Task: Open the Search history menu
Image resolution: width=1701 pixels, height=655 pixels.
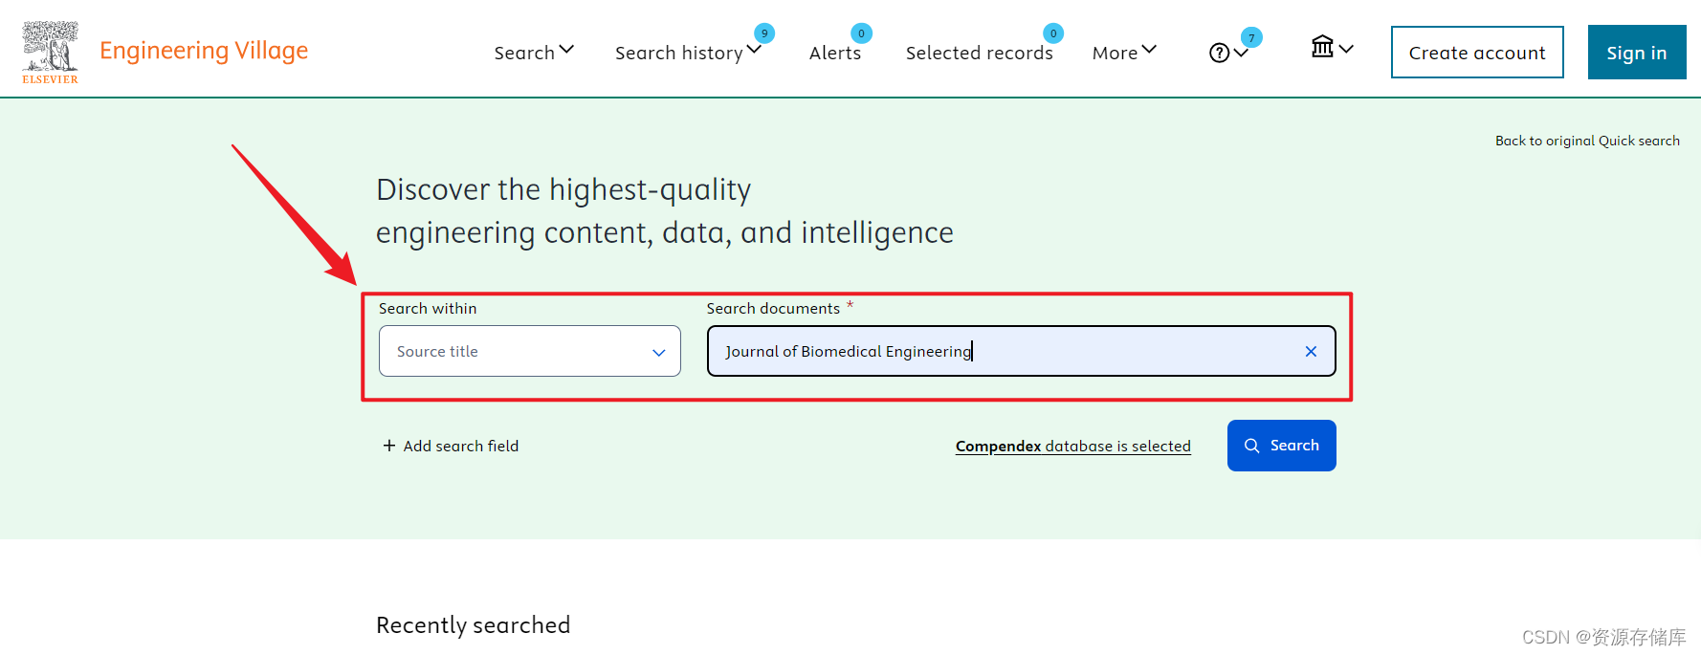Action: click(688, 52)
